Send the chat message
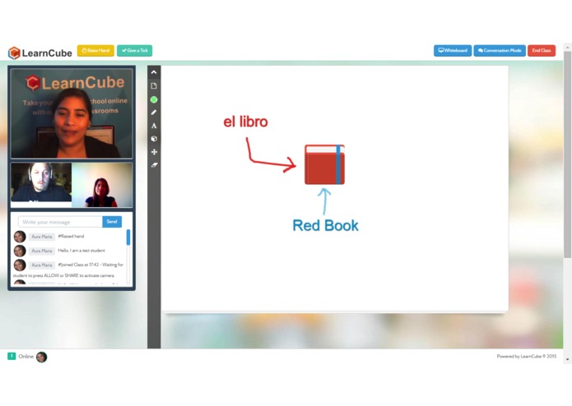The height and width of the screenshot is (406, 572). pyautogui.click(x=112, y=222)
